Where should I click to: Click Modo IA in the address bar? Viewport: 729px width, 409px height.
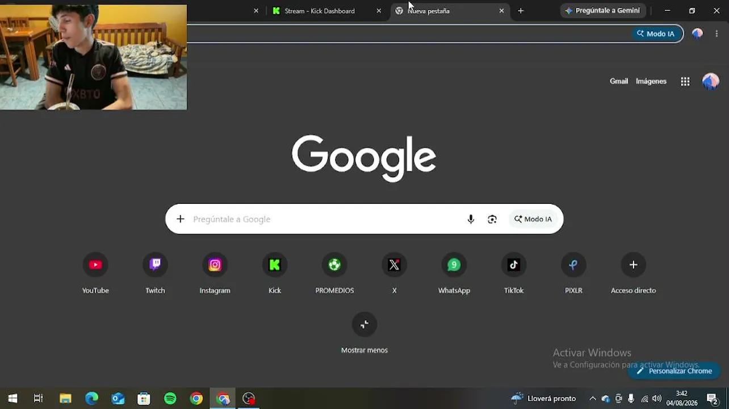tap(656, 34)
